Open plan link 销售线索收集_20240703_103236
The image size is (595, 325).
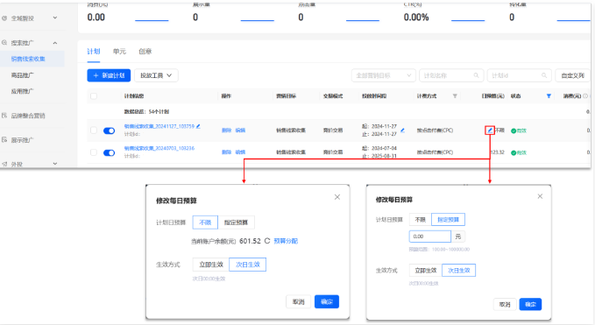pyautogui.click(x=159, y=148)
